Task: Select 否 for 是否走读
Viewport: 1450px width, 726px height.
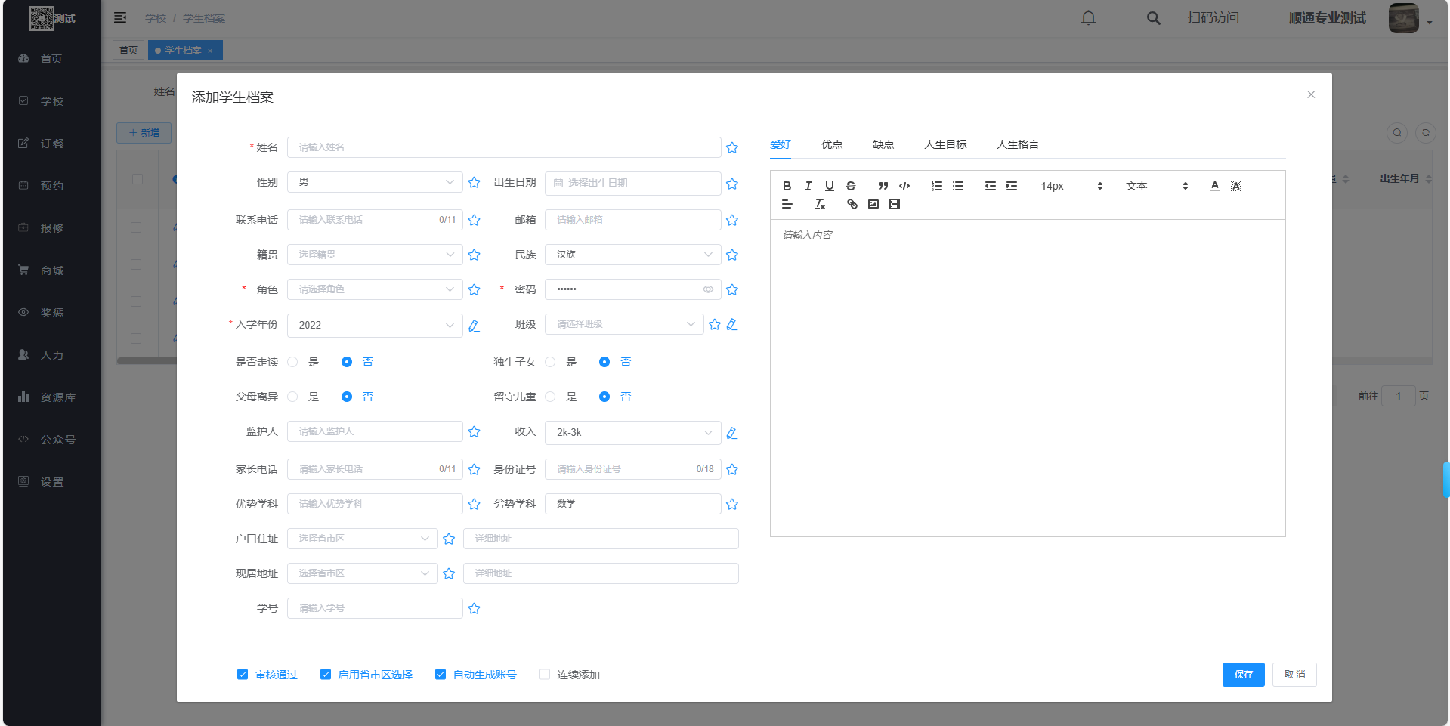Action: 347,362
